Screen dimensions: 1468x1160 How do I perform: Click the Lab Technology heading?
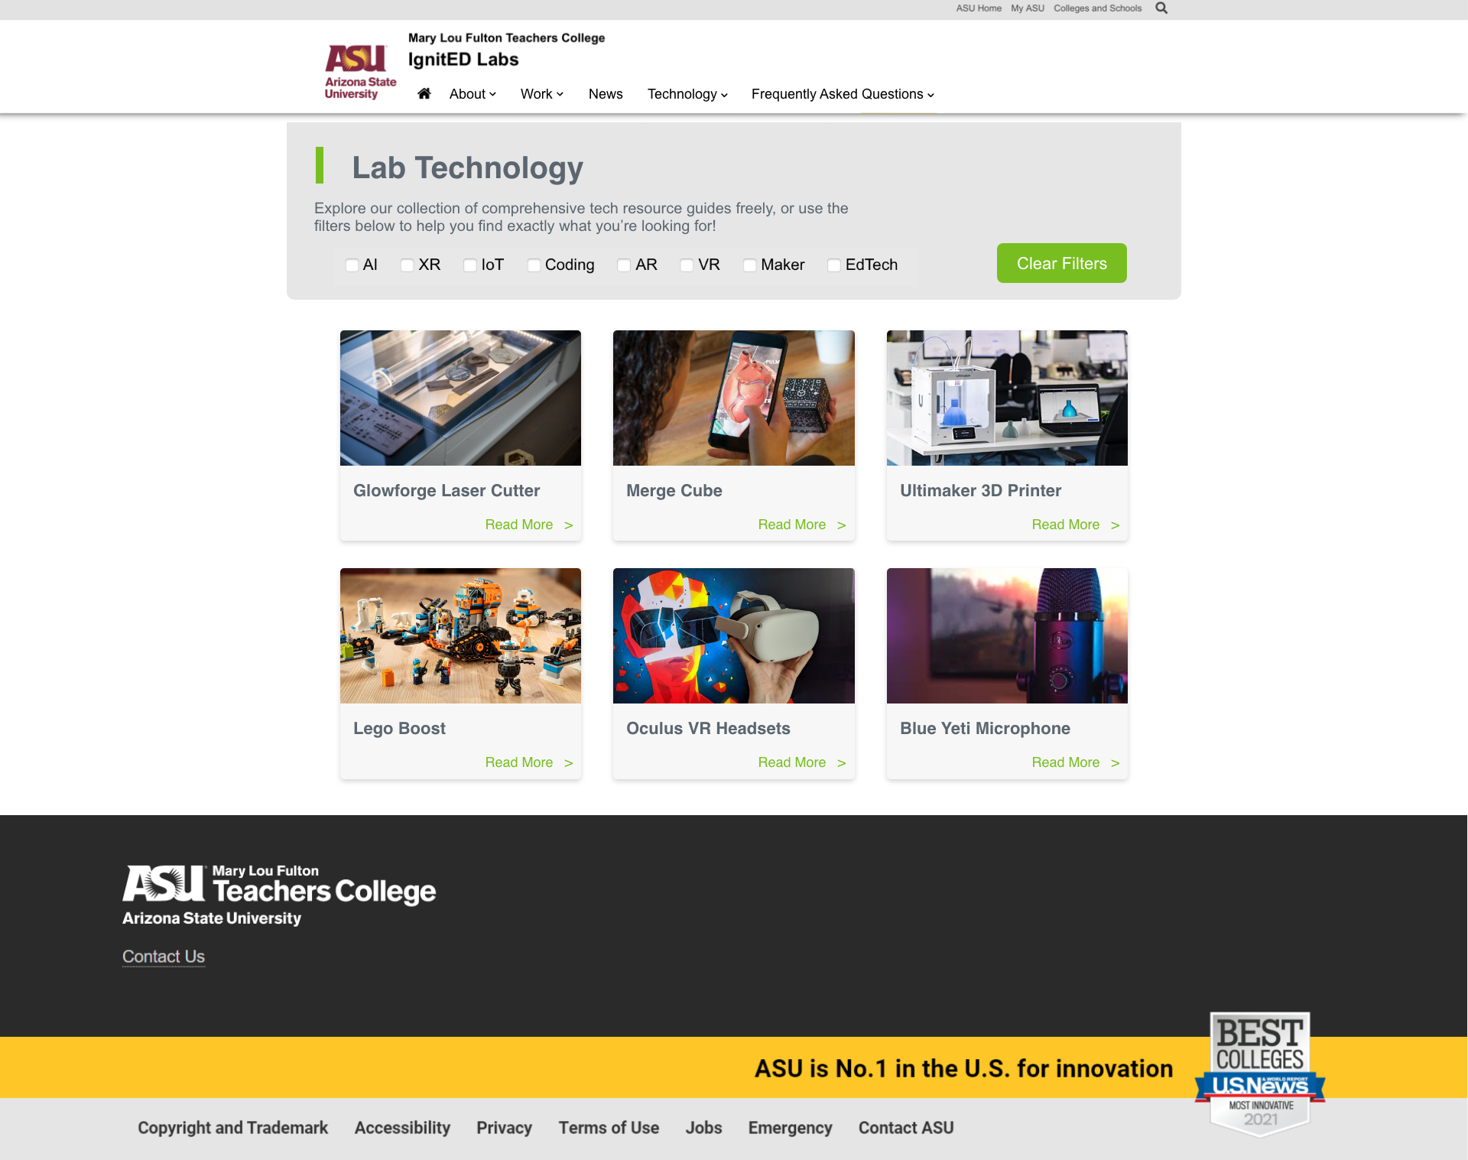(467, 167)
